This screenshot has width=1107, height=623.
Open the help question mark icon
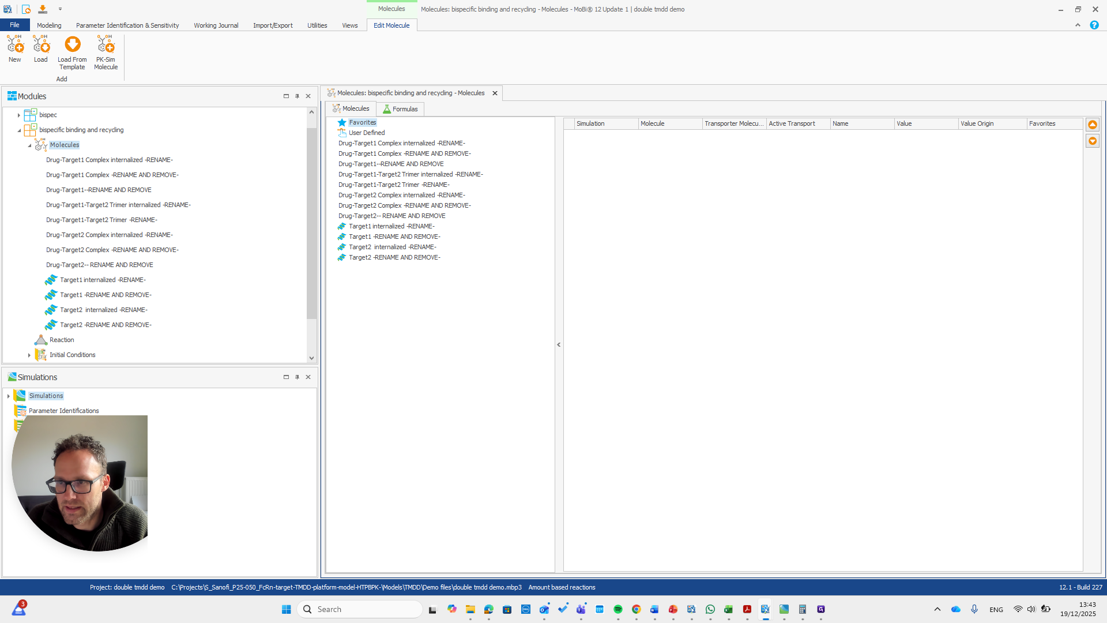[1094, 25]
